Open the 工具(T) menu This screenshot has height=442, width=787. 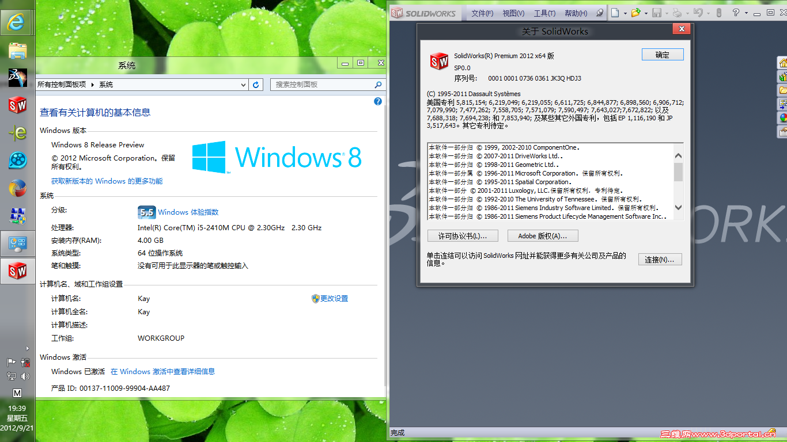pyautogui.click(x=544, y=13)
